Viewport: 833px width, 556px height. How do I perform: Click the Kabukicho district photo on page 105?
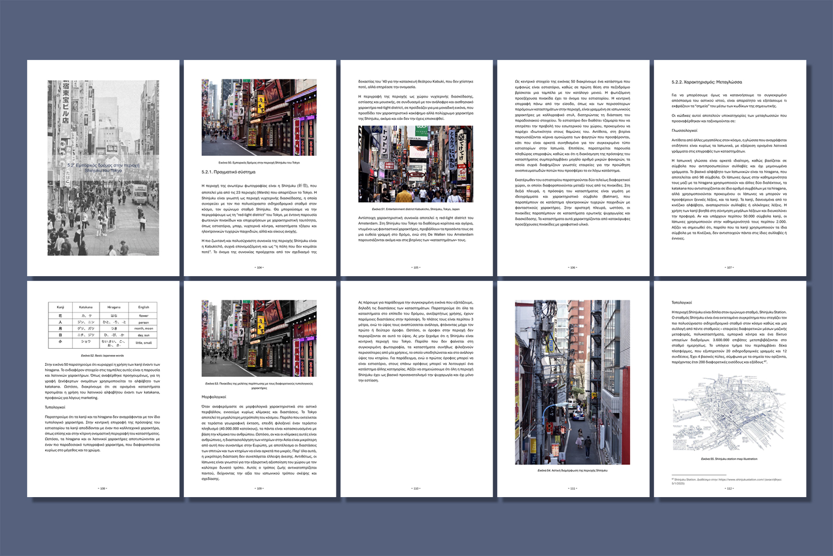coord(415,164)
